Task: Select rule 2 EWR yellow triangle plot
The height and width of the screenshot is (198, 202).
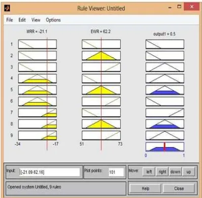Action: (101, 55)
